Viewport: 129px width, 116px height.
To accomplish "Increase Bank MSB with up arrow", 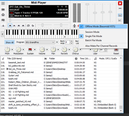I will click(72, 41).
